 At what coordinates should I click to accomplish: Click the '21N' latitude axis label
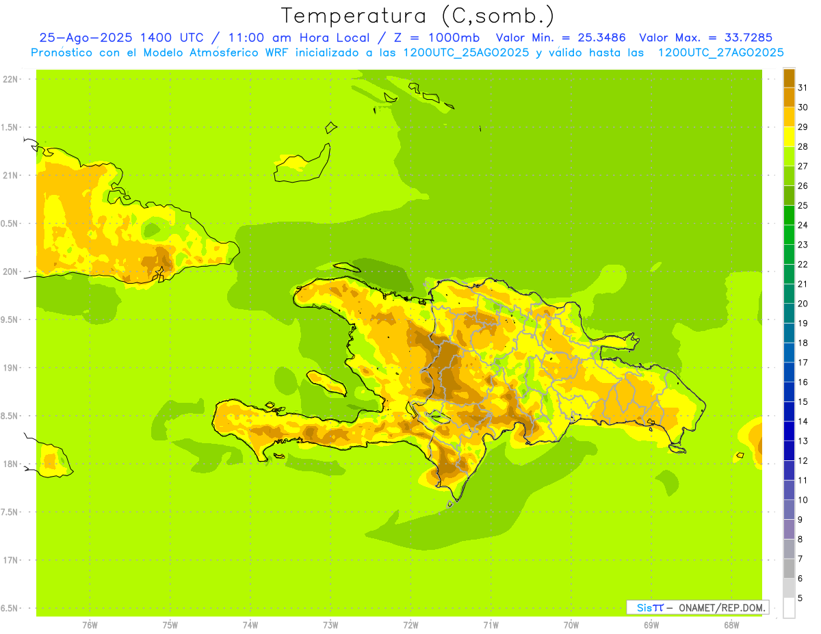(10, 175)
